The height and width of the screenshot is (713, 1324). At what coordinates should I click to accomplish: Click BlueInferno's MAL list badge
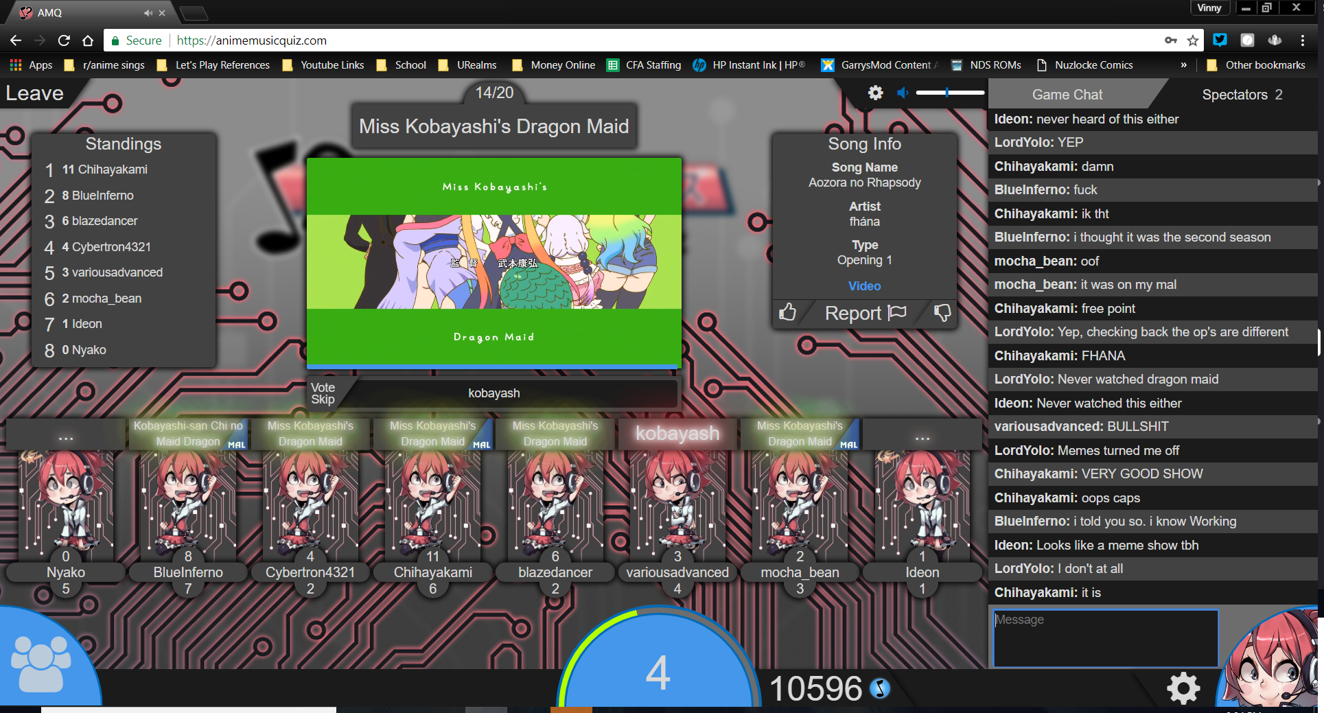236,444
